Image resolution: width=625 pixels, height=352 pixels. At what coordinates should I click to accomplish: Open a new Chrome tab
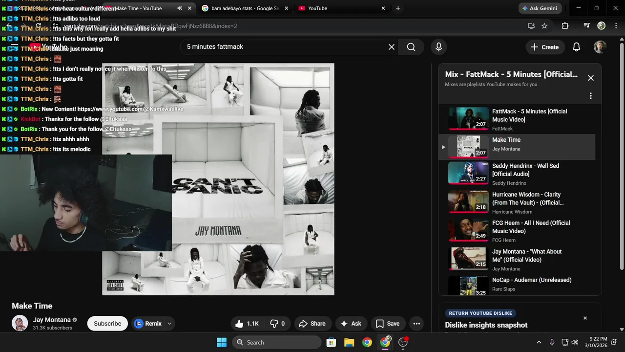[398, 8]
